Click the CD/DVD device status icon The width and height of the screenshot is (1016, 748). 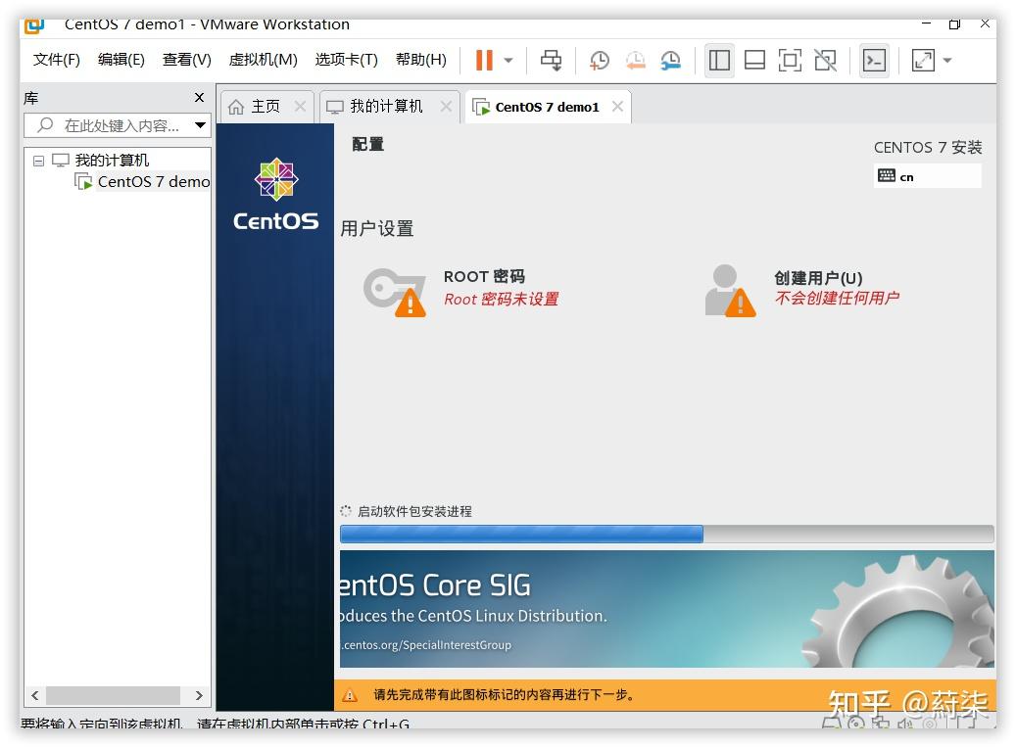854,724
